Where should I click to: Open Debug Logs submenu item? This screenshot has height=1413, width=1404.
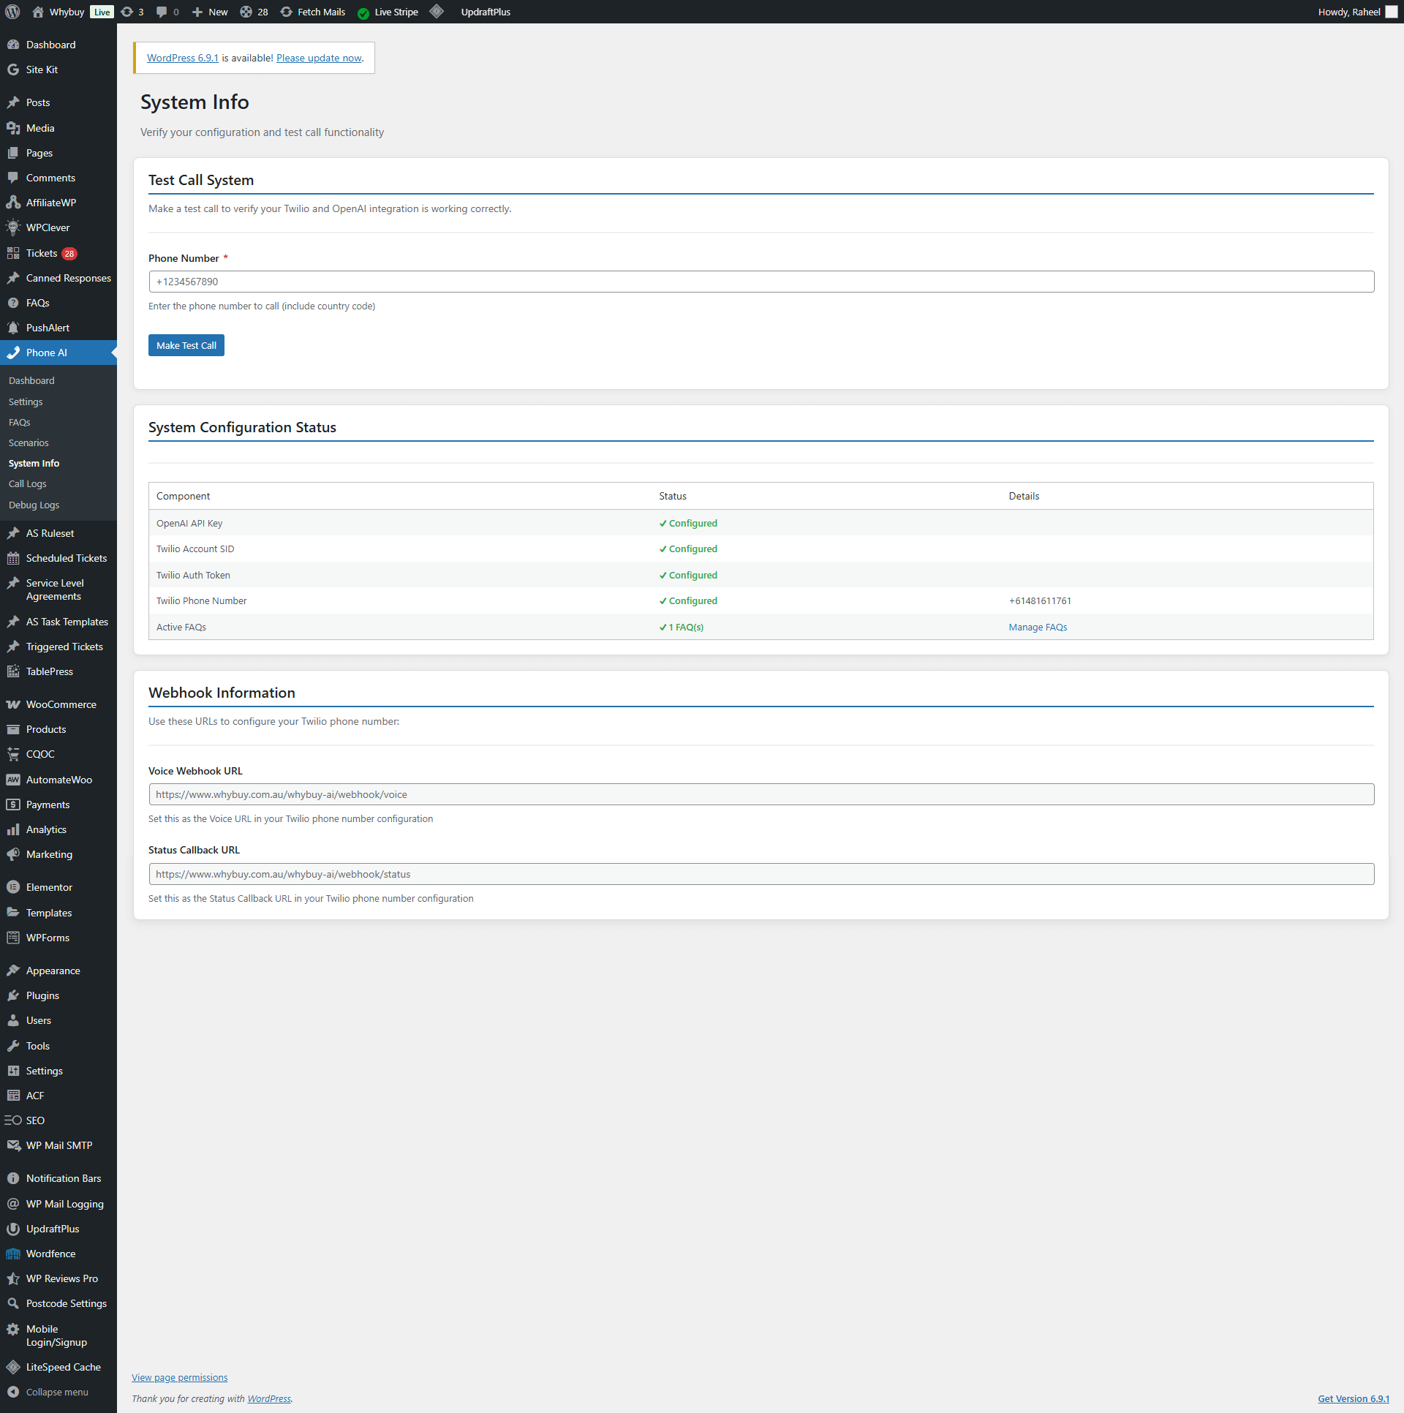(x=34, y=505)
